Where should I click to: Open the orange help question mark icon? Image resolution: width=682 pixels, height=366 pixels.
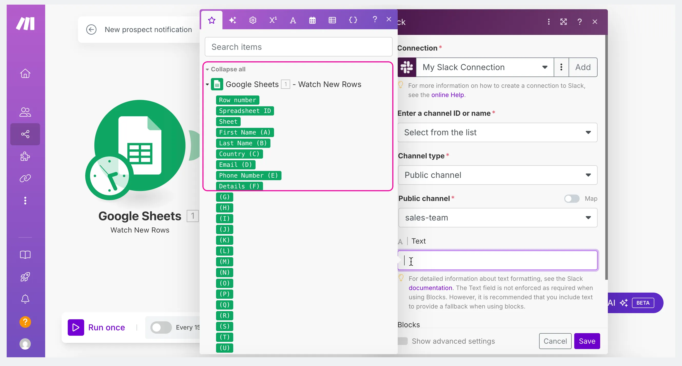[x=25, y=322]
